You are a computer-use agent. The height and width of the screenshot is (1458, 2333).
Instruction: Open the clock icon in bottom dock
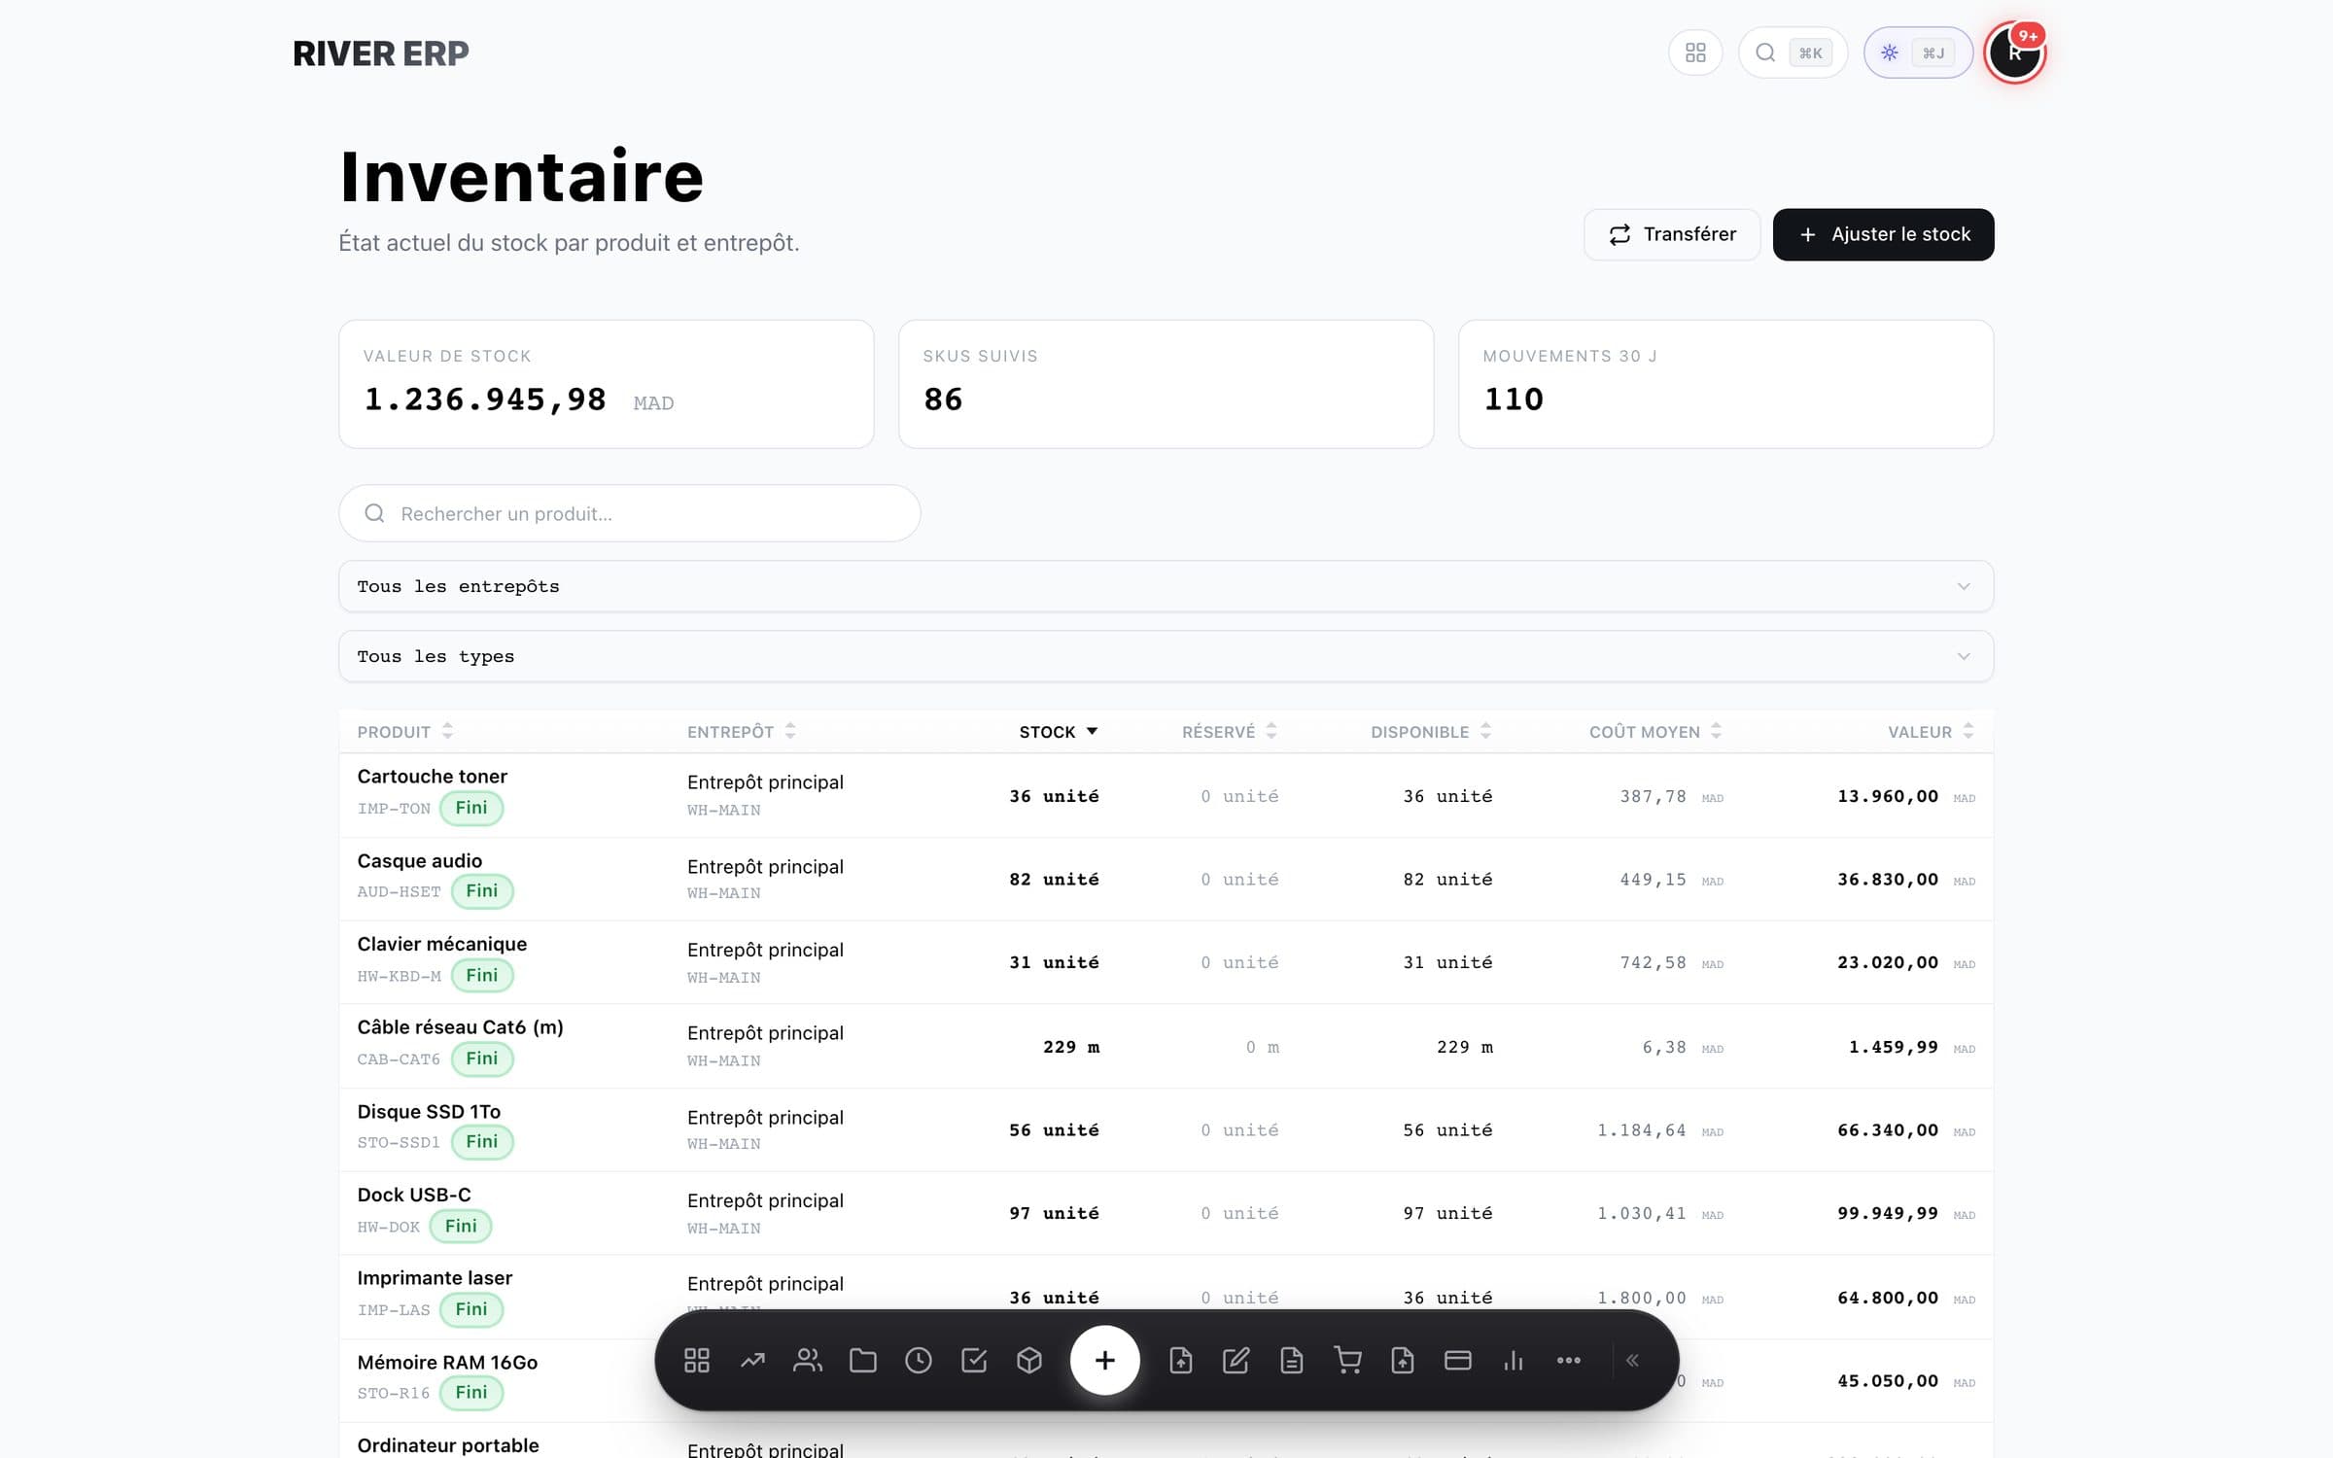click(919, 1360)
